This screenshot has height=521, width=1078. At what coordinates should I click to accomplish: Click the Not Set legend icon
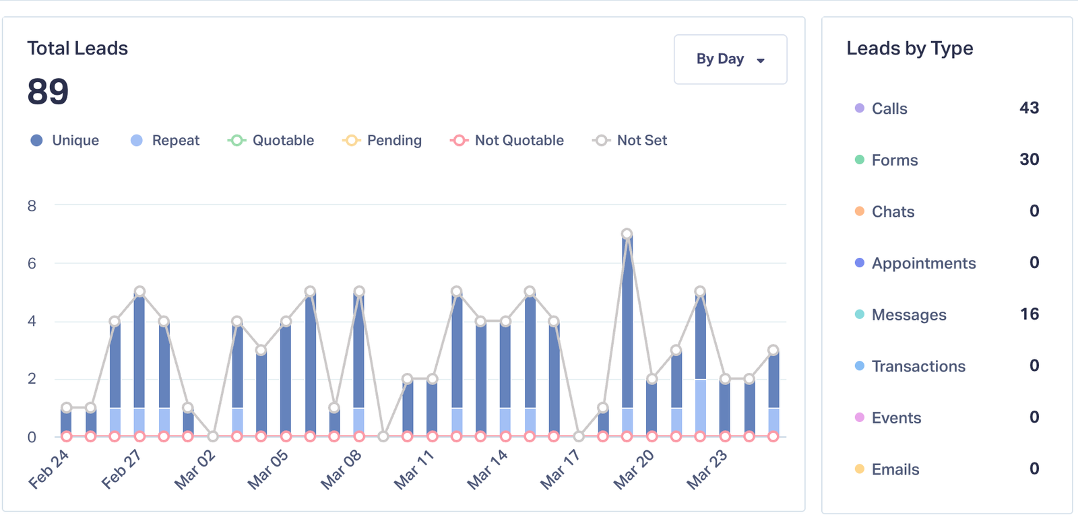pyautogui.click(x=601, y=140)
